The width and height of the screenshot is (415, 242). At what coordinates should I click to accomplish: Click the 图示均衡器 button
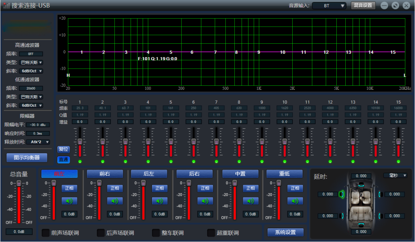(27, 158)
